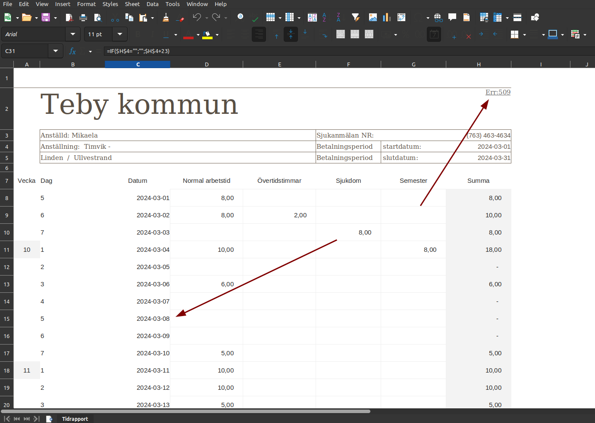
Task: Open the Save dropdown arrow
Action: (x=55, y=18)
